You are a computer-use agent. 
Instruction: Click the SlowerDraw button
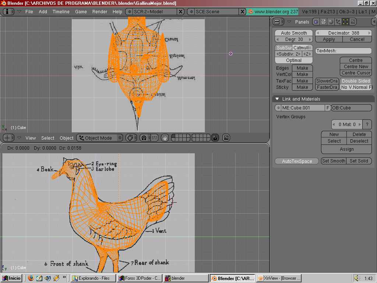coord(327,81)
